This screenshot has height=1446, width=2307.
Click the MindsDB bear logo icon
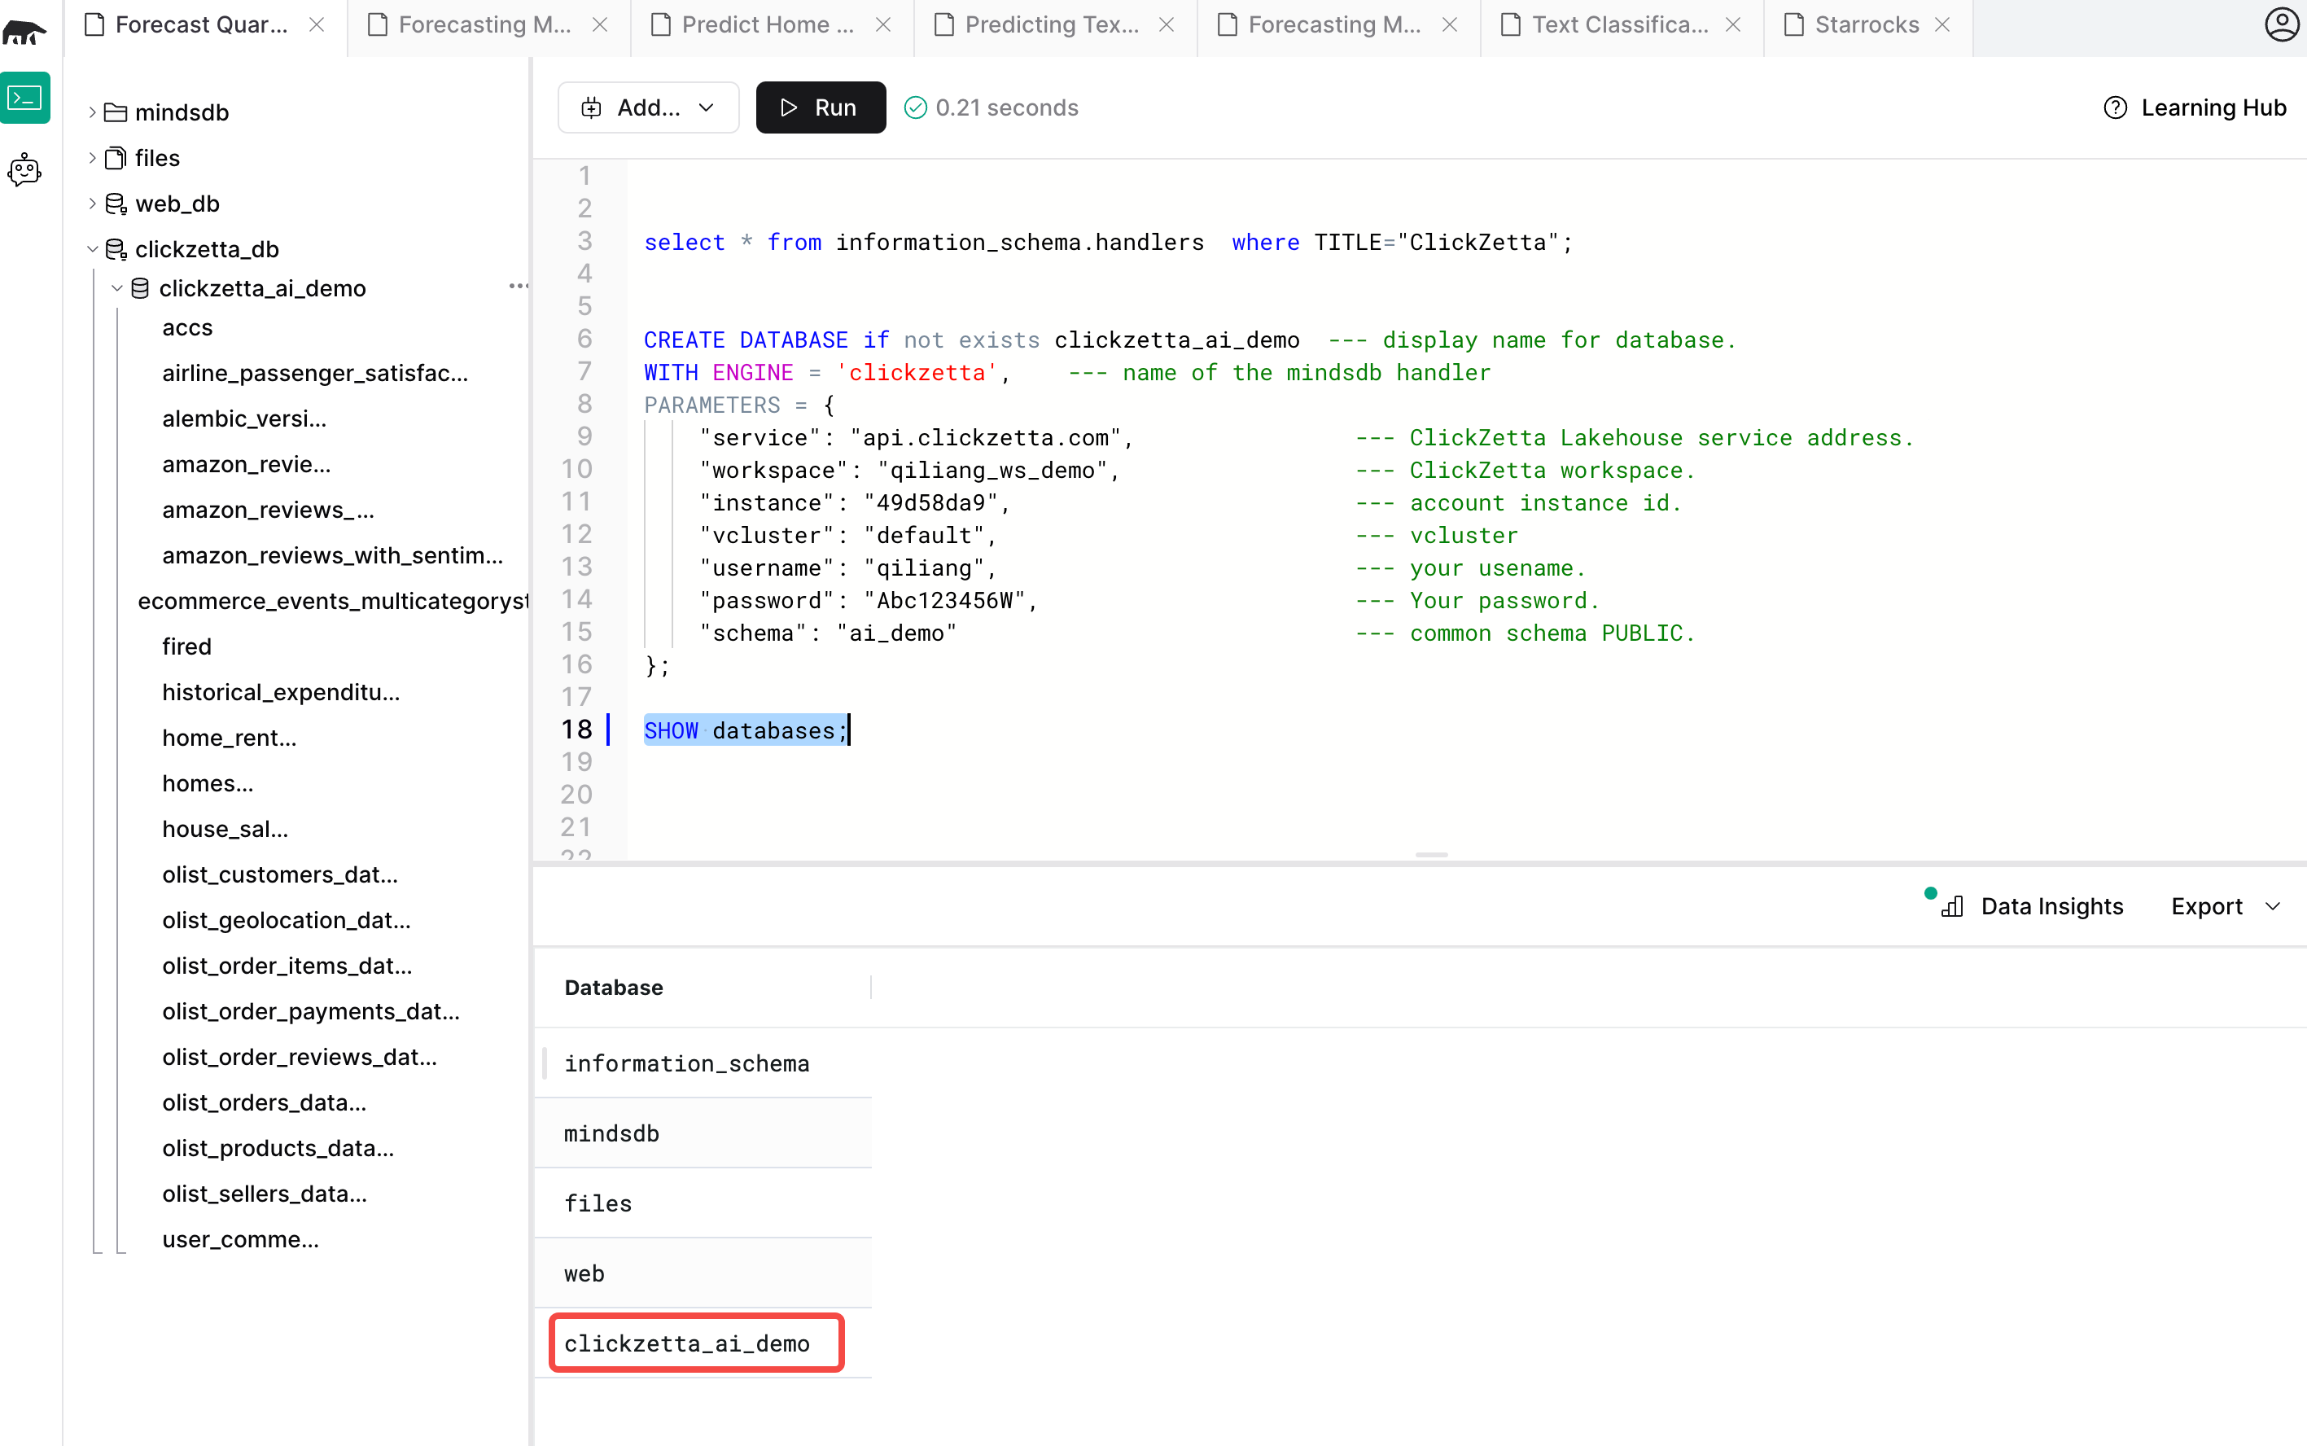(x=25, y=33)
